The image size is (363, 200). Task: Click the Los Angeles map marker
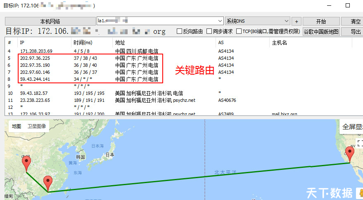[350, 155]
